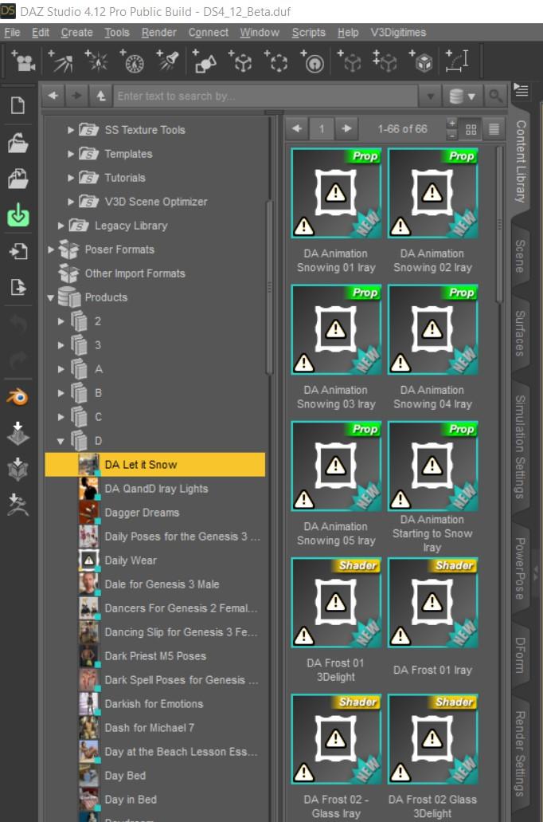The height and width of the screenshot is (822, 543).
Task: Decrease thumbnail size with minus button
Action: [x=452, y=136]
